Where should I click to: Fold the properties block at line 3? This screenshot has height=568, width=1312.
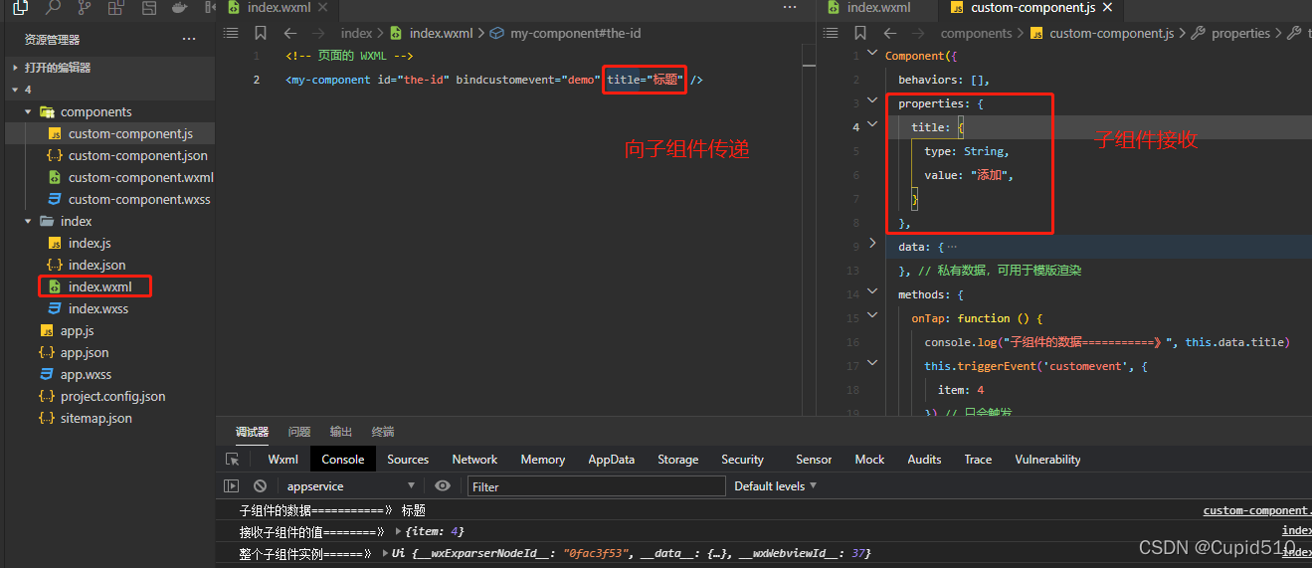click(872, 102)
